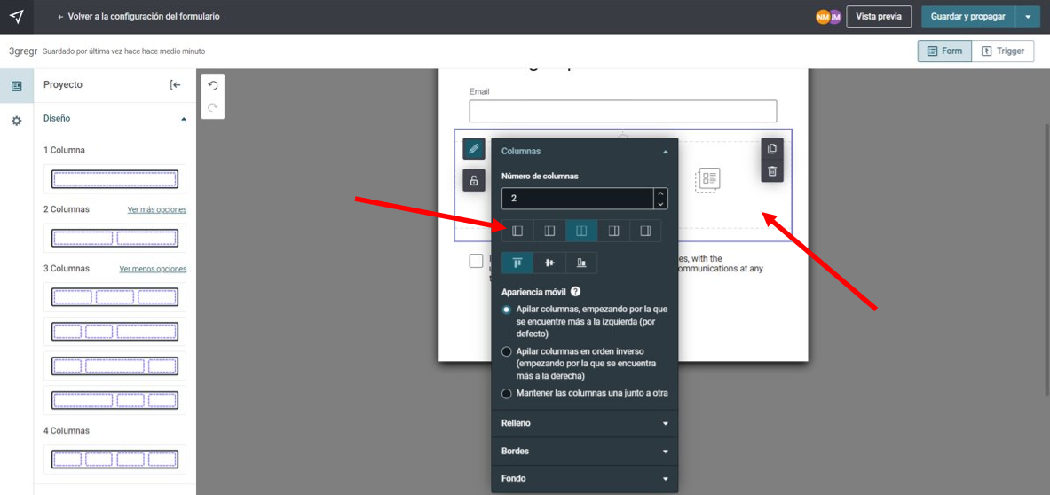Open the dropdown arrow next to Guardar y propagar
The height and width of the screenshot is (495, 1050).
[1028, 17]
